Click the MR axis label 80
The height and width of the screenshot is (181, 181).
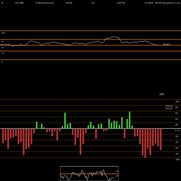pos(177,108)
